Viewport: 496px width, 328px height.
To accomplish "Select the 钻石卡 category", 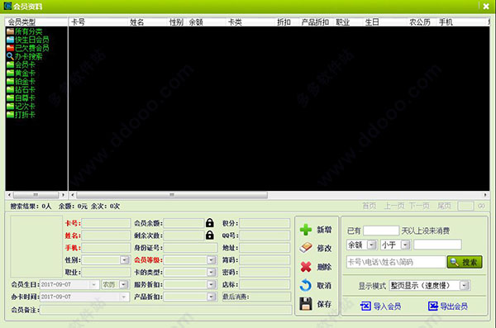I will (x=21, y=89).
